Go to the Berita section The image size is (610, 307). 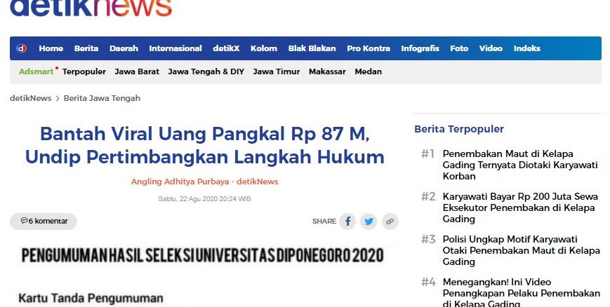[x=86, y=48]
